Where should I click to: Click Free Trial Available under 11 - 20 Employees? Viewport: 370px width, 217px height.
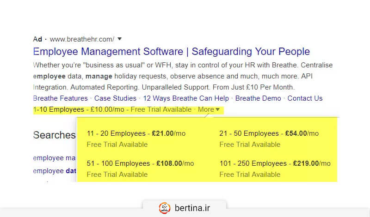click(x=117, y=145)
